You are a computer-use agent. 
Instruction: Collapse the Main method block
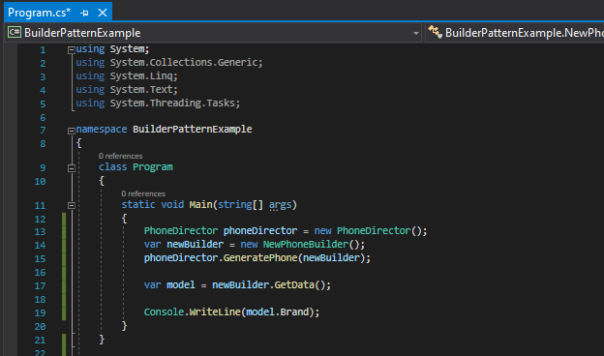72,205
